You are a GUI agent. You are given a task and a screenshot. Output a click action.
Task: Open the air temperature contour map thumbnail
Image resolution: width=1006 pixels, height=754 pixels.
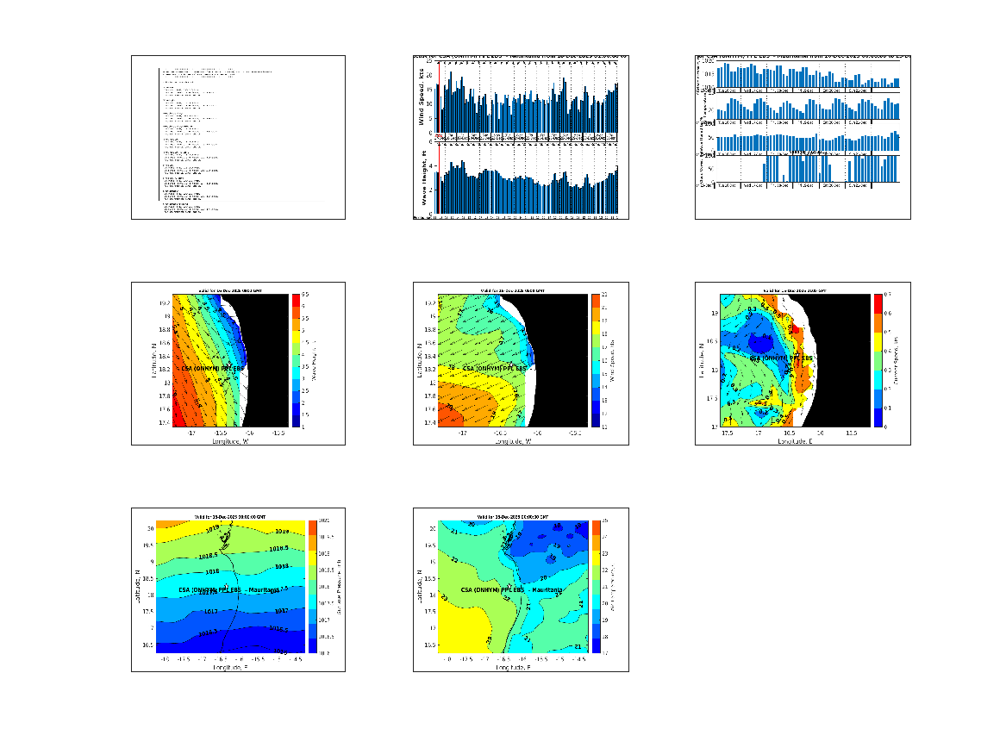pyautogui.click(x=521, y=589)
